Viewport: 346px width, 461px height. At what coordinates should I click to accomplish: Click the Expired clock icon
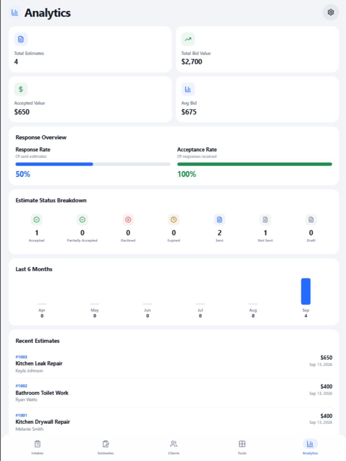(x=174, y=220)
